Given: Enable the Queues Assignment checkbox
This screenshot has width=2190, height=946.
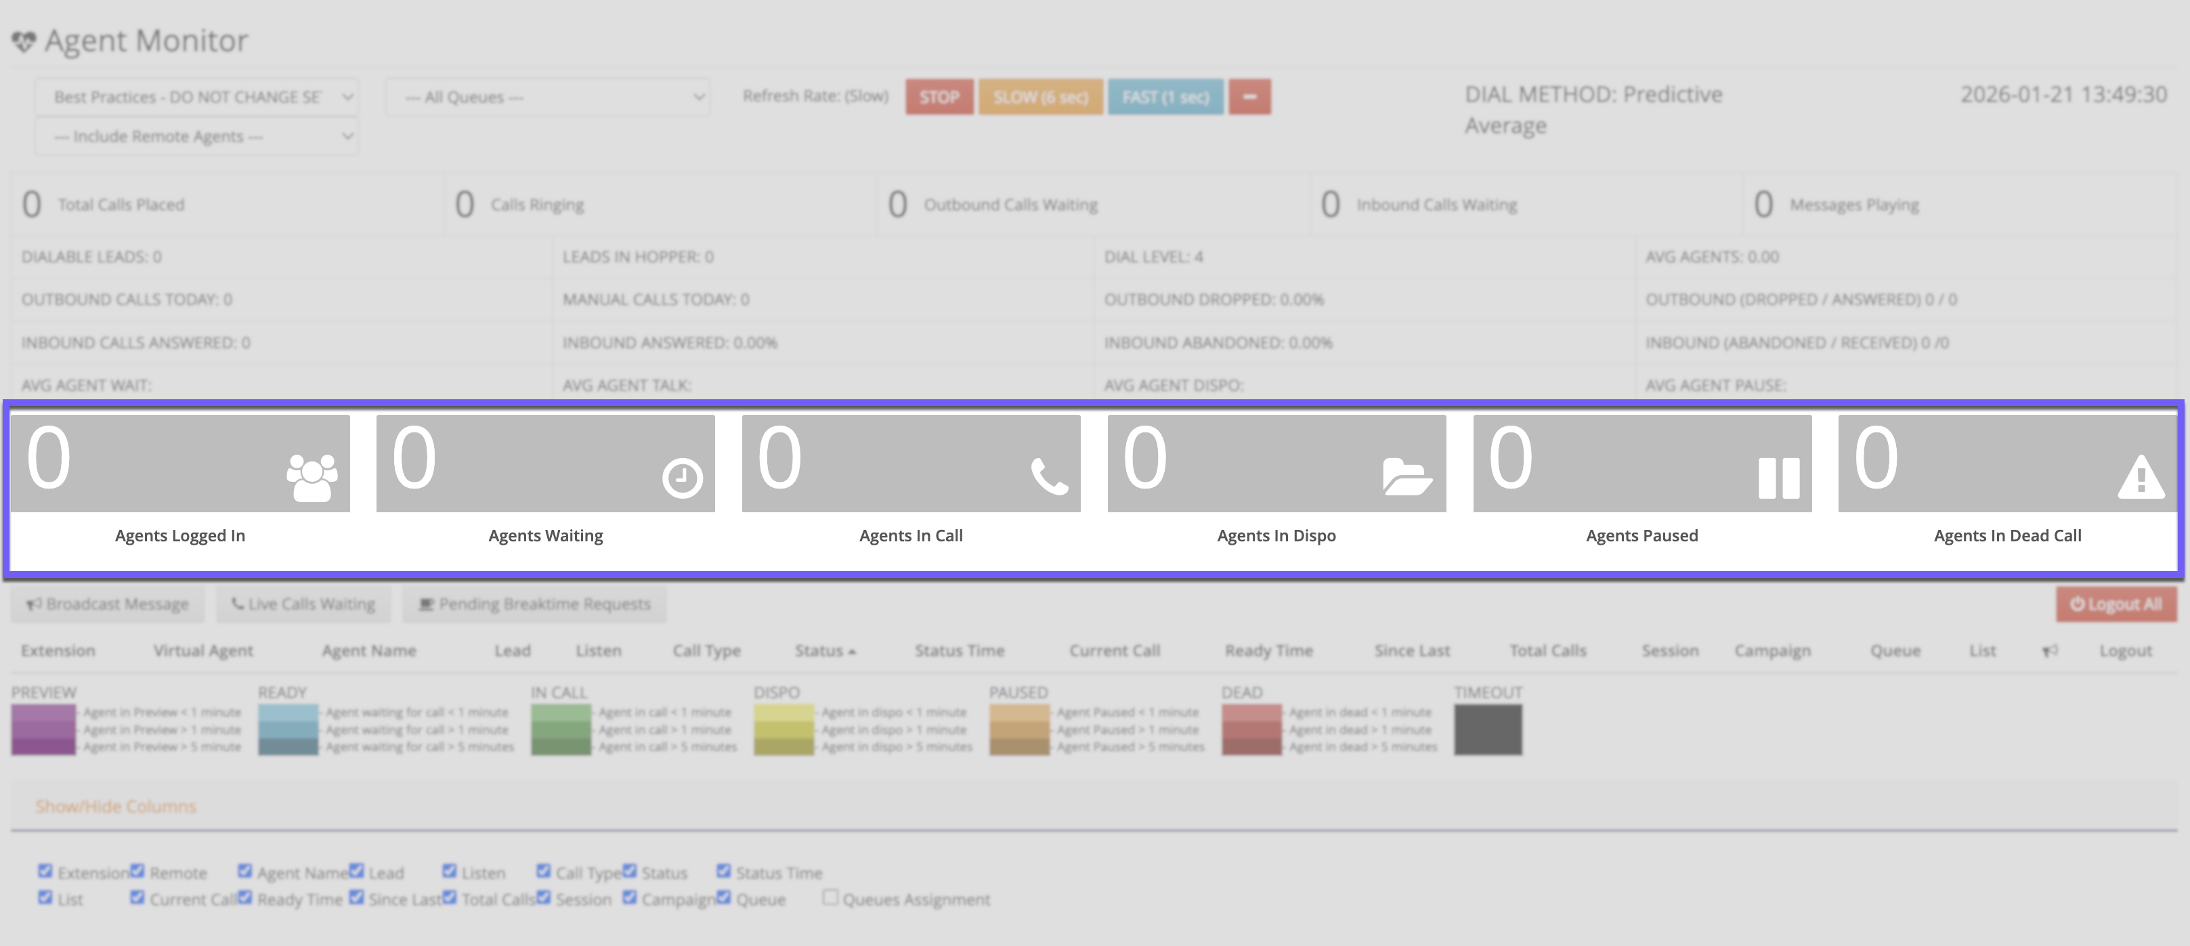Looking at the screenshot, I should tap(830, 897).
